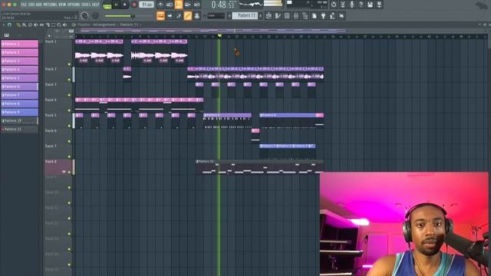
Task: Toggle wait for input before recording
Action: (170, 5)
